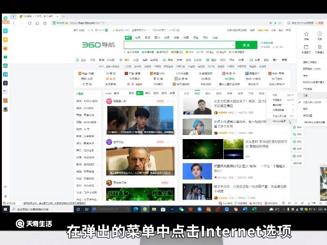Click the browser back arrow
Screen dimensions: 327x245
tap(14, 23)
